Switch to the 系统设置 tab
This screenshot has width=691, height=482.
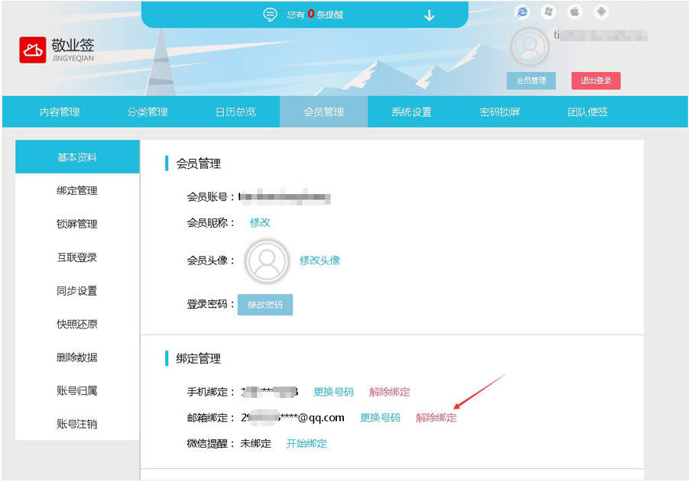411,112
